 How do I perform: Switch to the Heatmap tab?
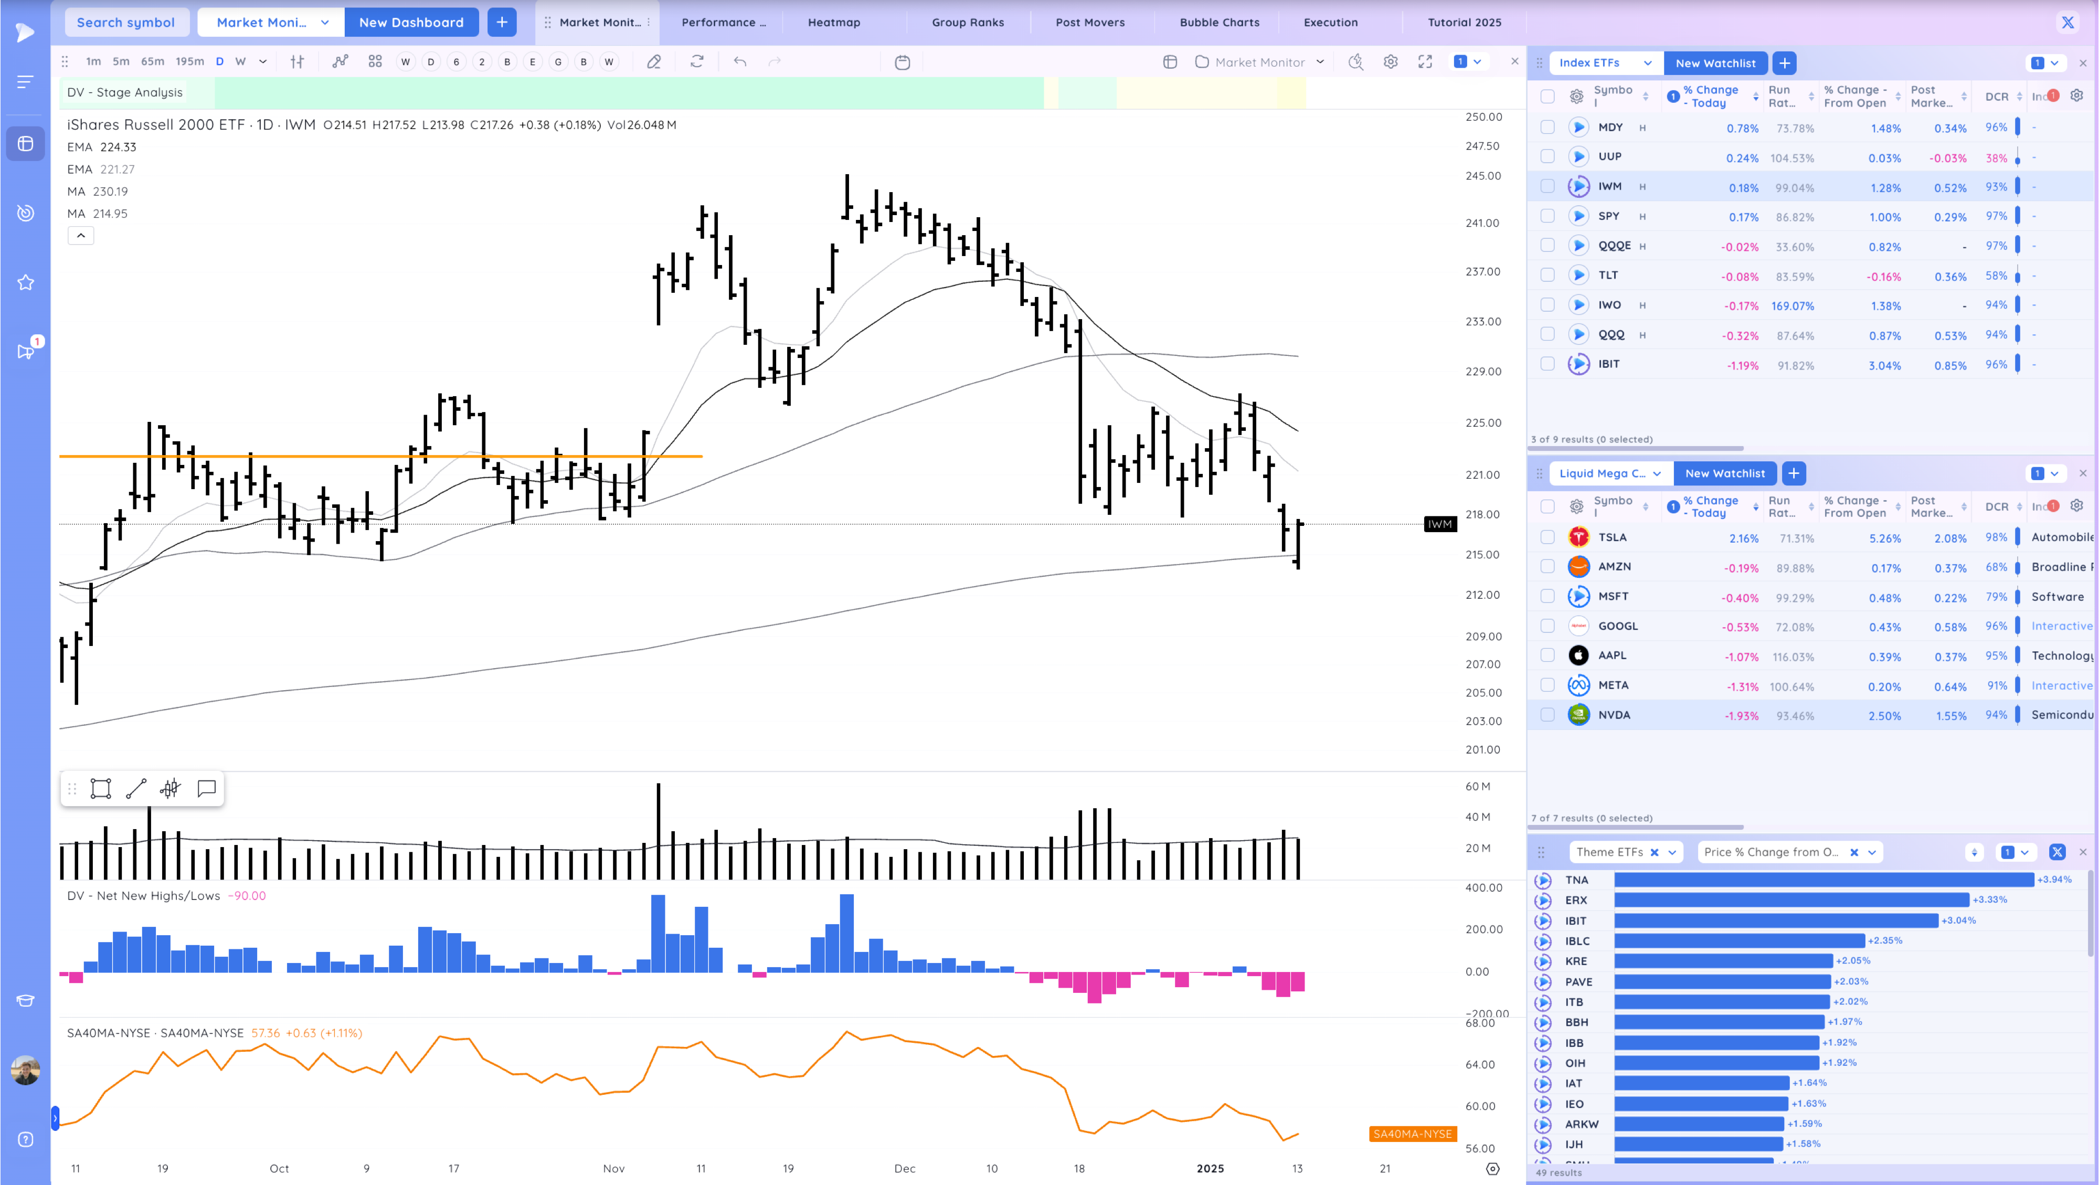tap(834, 23)
